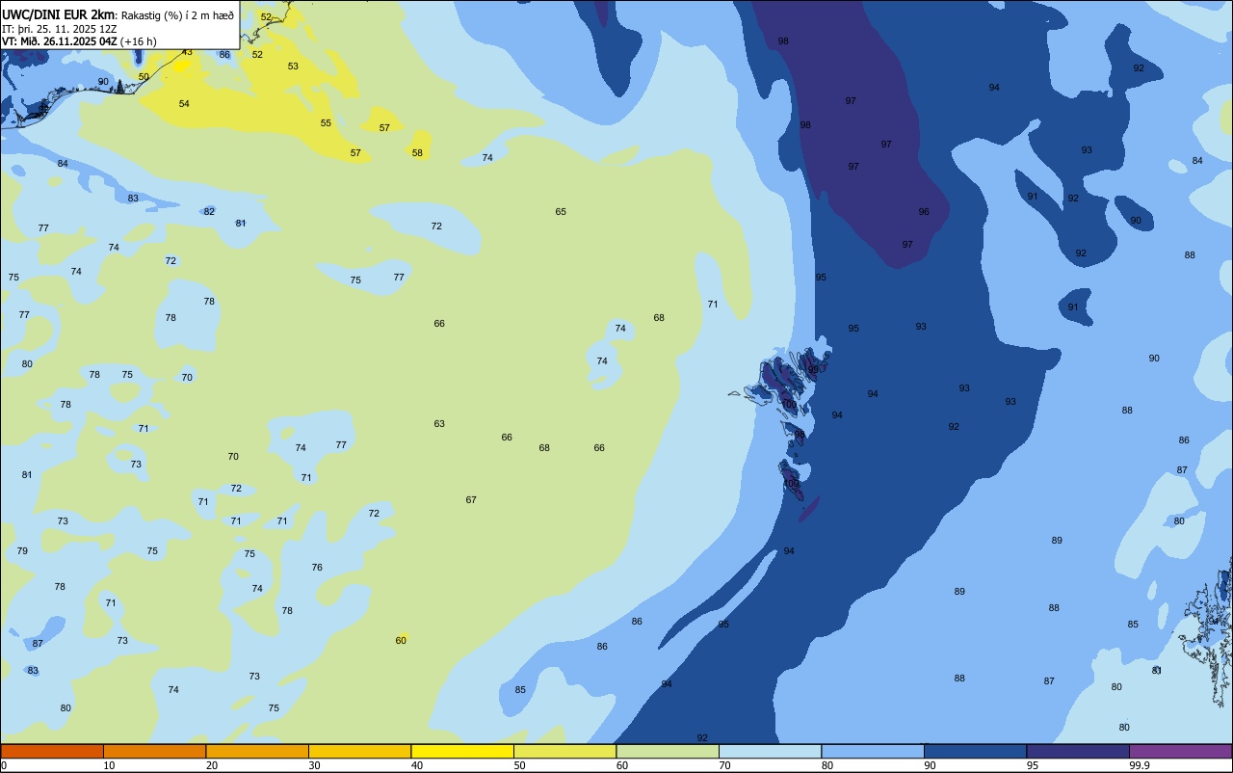Click humidity value 96 in indigo area
The height and width of the screenshot is (773, 1233).
[924, 212]
